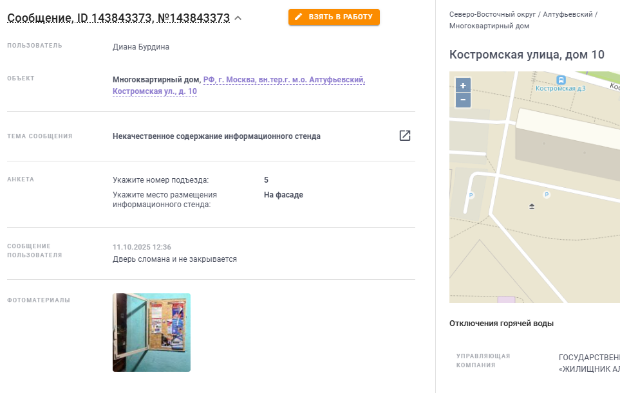Click the Взять в работу button
620x393 pixels.
point(333,17)
